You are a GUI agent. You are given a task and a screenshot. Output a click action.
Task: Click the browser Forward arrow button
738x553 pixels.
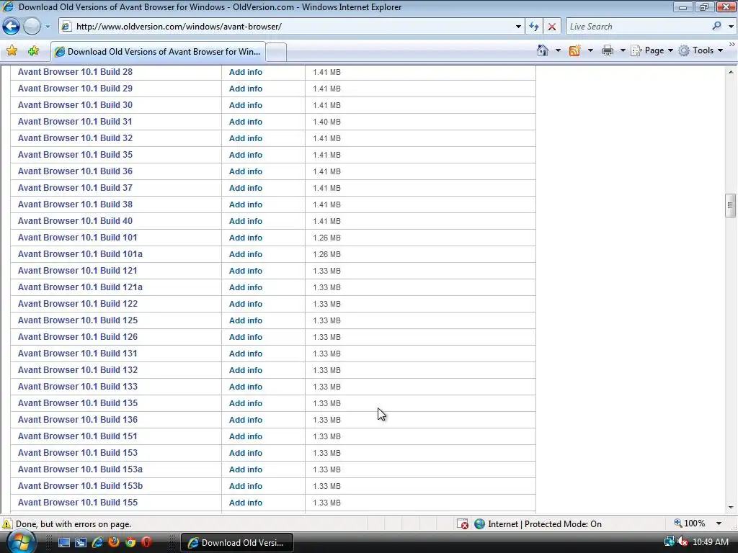32,27
